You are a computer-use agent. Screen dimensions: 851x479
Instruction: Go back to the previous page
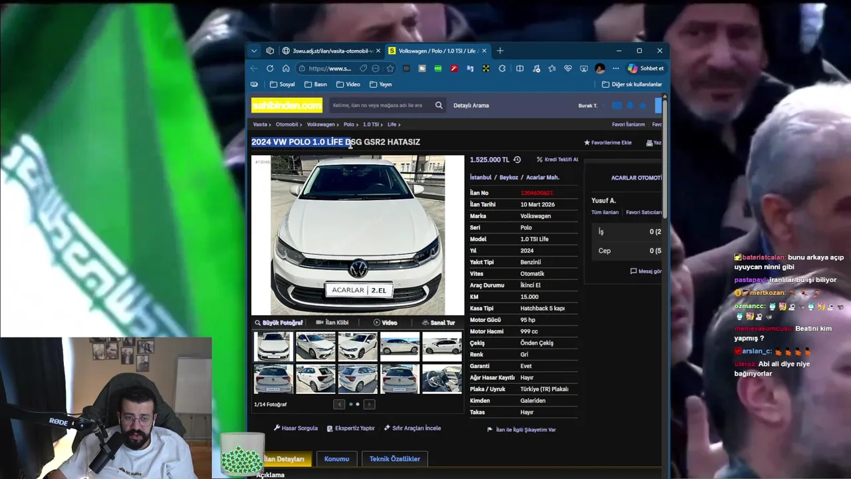click(x=254, y=69)
